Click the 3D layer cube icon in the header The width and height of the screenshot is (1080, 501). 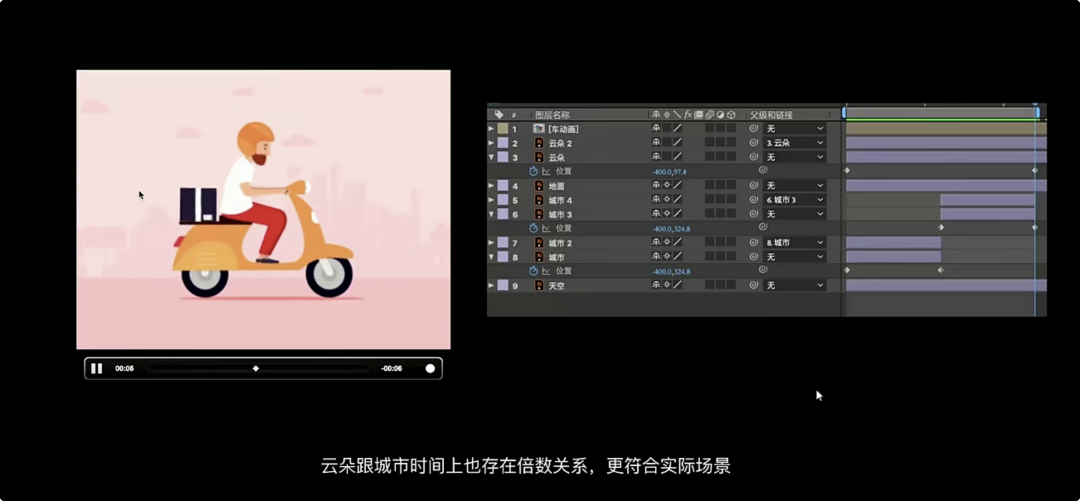731,114
